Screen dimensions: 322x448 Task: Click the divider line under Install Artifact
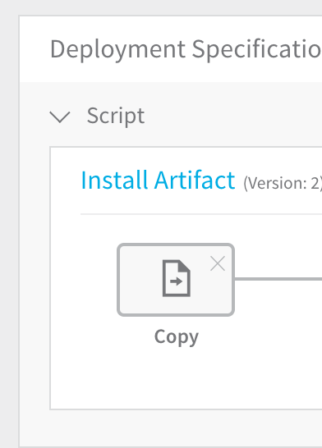click(201, 213)
